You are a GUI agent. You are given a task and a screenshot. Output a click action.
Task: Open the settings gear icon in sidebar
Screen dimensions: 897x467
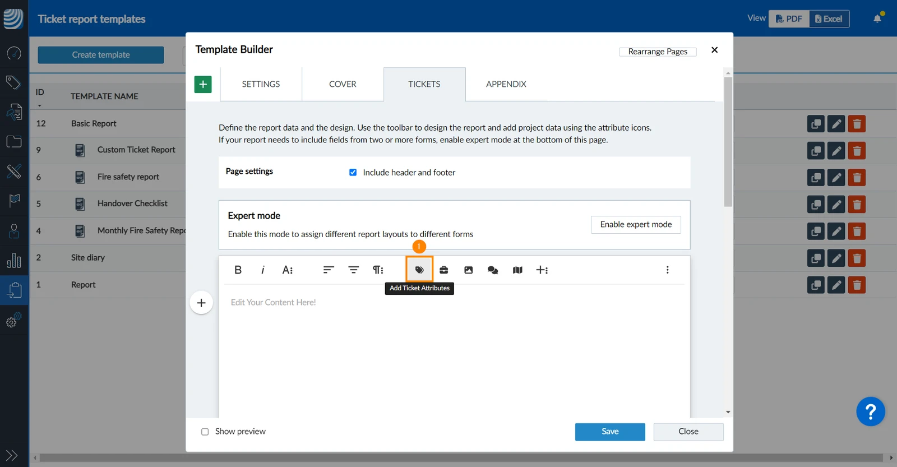(x=13, y=320)
